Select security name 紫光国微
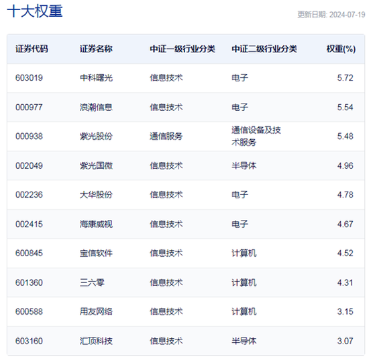 coord(96,166)
